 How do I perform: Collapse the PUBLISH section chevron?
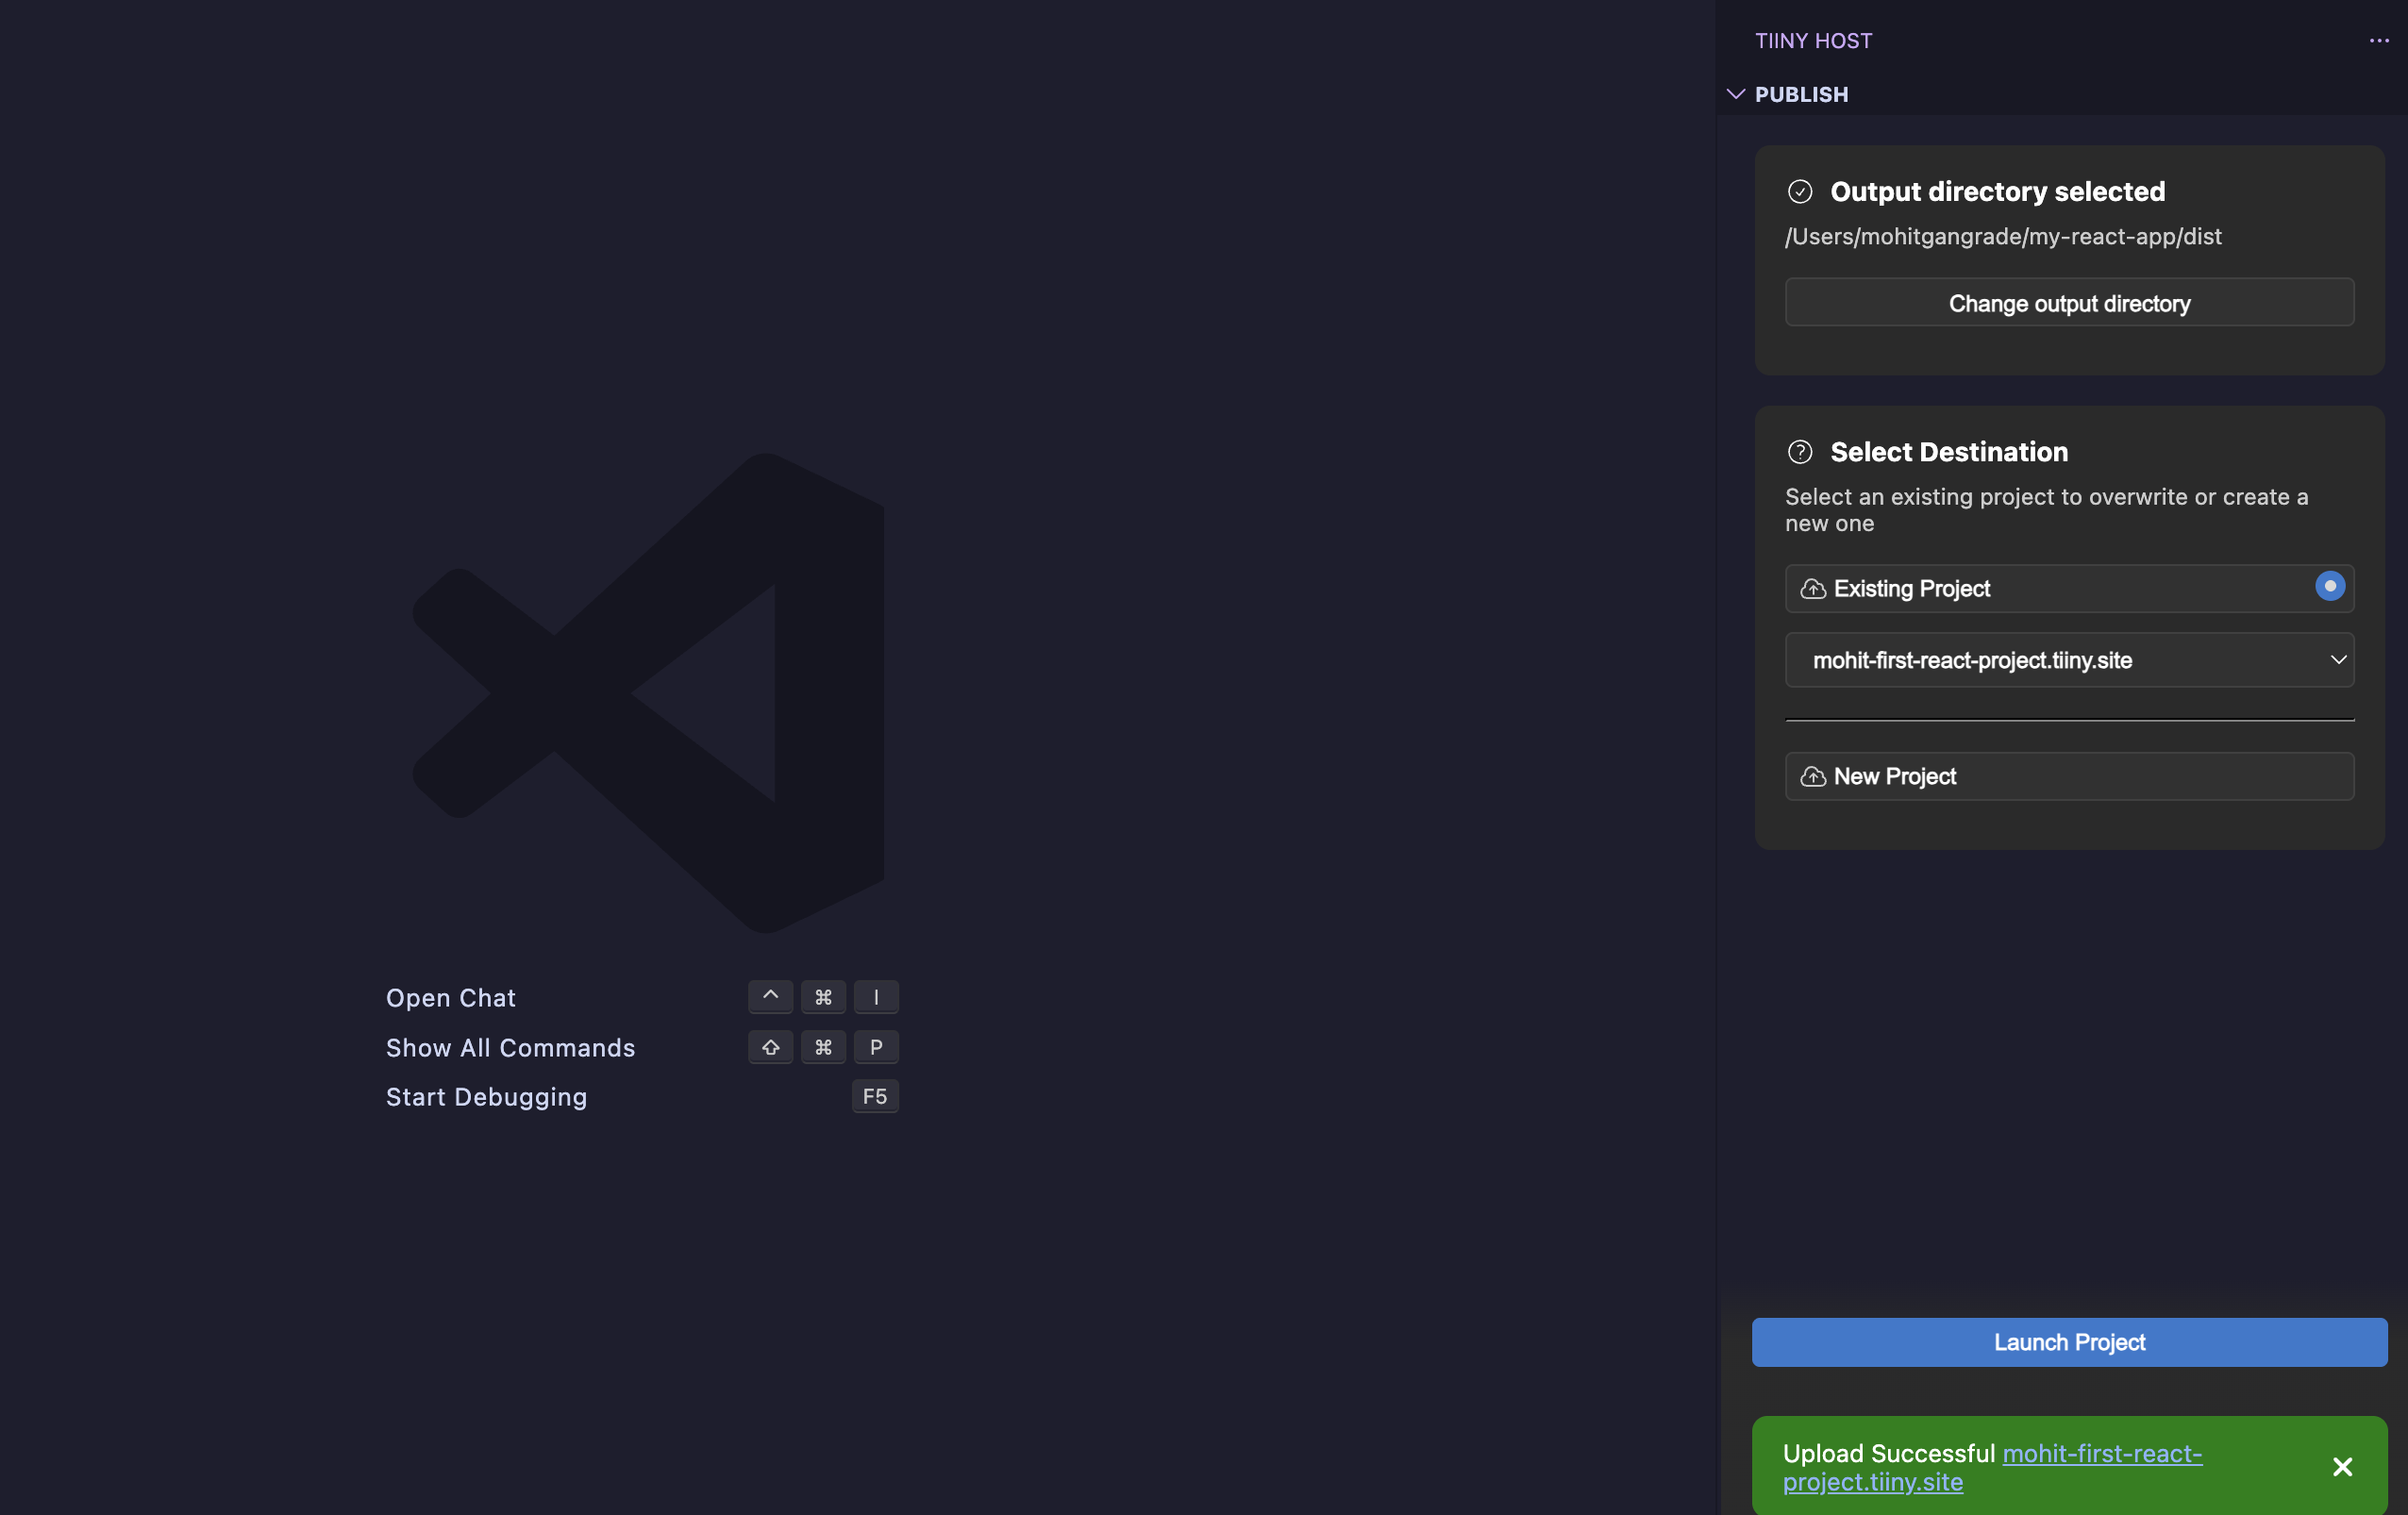(x=1736, y=94)
